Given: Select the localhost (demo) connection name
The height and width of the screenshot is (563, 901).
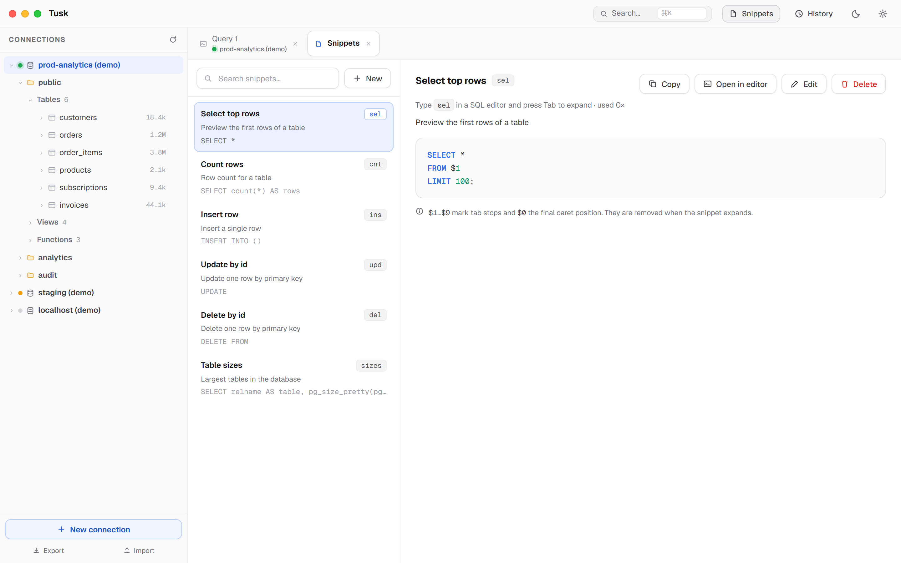Looking at the screenshot, I should pyautogui.click(x=69, y=310).
